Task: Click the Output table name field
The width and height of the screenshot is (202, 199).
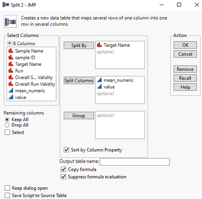Action: tap(135, 162)
